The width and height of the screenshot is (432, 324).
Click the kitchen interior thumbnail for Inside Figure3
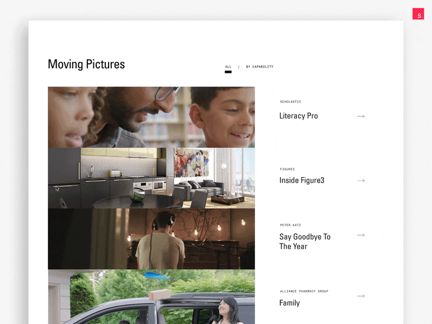click(x=151, y=178)
